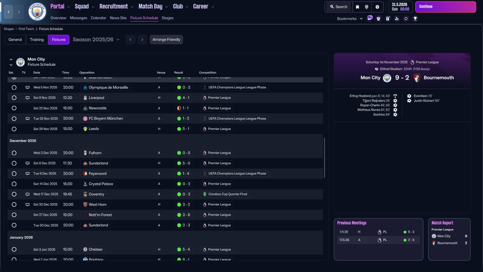Screen dimensions: 483x272
Task: Click the Man City badge in match header panel
Action: 387,78
